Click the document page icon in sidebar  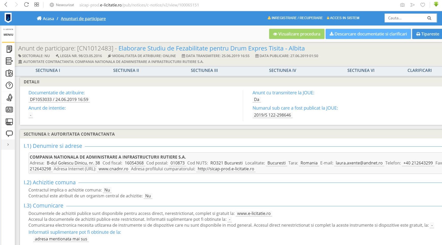(x=9, y=49)
